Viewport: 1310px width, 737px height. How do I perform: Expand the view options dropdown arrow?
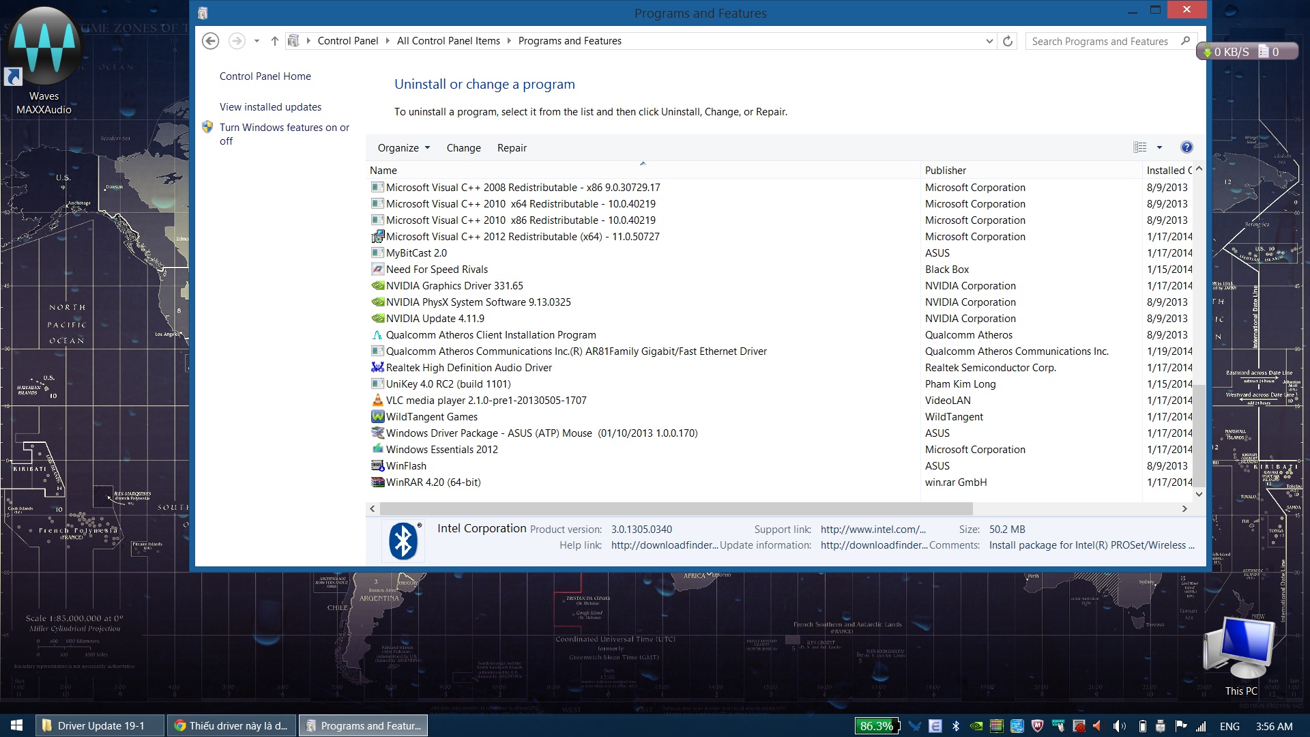[x=1159, y=147]
